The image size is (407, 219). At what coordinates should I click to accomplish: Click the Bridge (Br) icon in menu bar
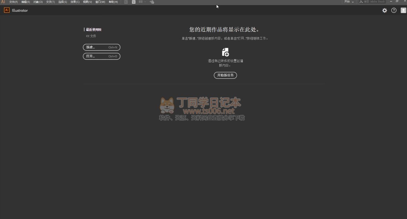tap(126, 2)
